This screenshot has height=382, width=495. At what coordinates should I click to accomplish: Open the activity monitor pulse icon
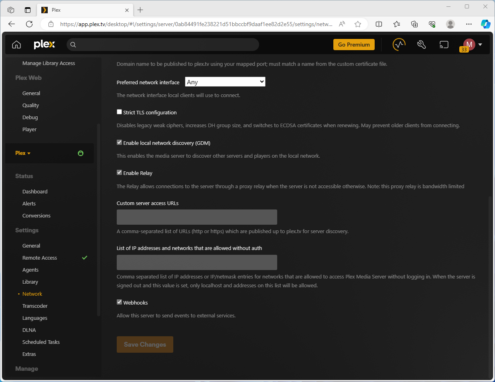(x=398, y=45)
